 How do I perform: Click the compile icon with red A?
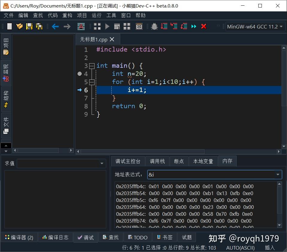pos(81,26)
